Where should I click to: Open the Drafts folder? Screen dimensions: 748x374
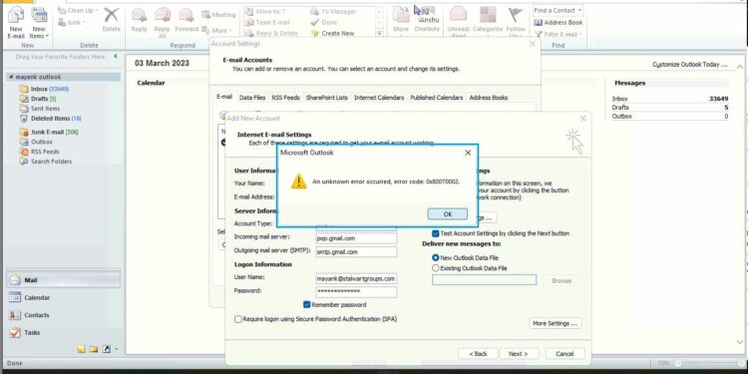tap(38, 99)
